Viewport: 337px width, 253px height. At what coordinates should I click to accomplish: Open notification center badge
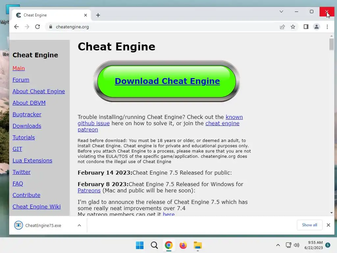click(328, 245)
